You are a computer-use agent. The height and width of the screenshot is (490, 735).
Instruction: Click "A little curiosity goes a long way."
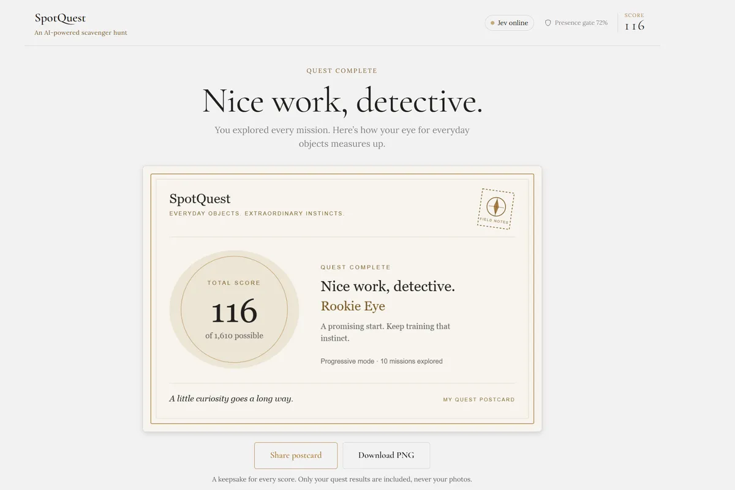point(232,399)
